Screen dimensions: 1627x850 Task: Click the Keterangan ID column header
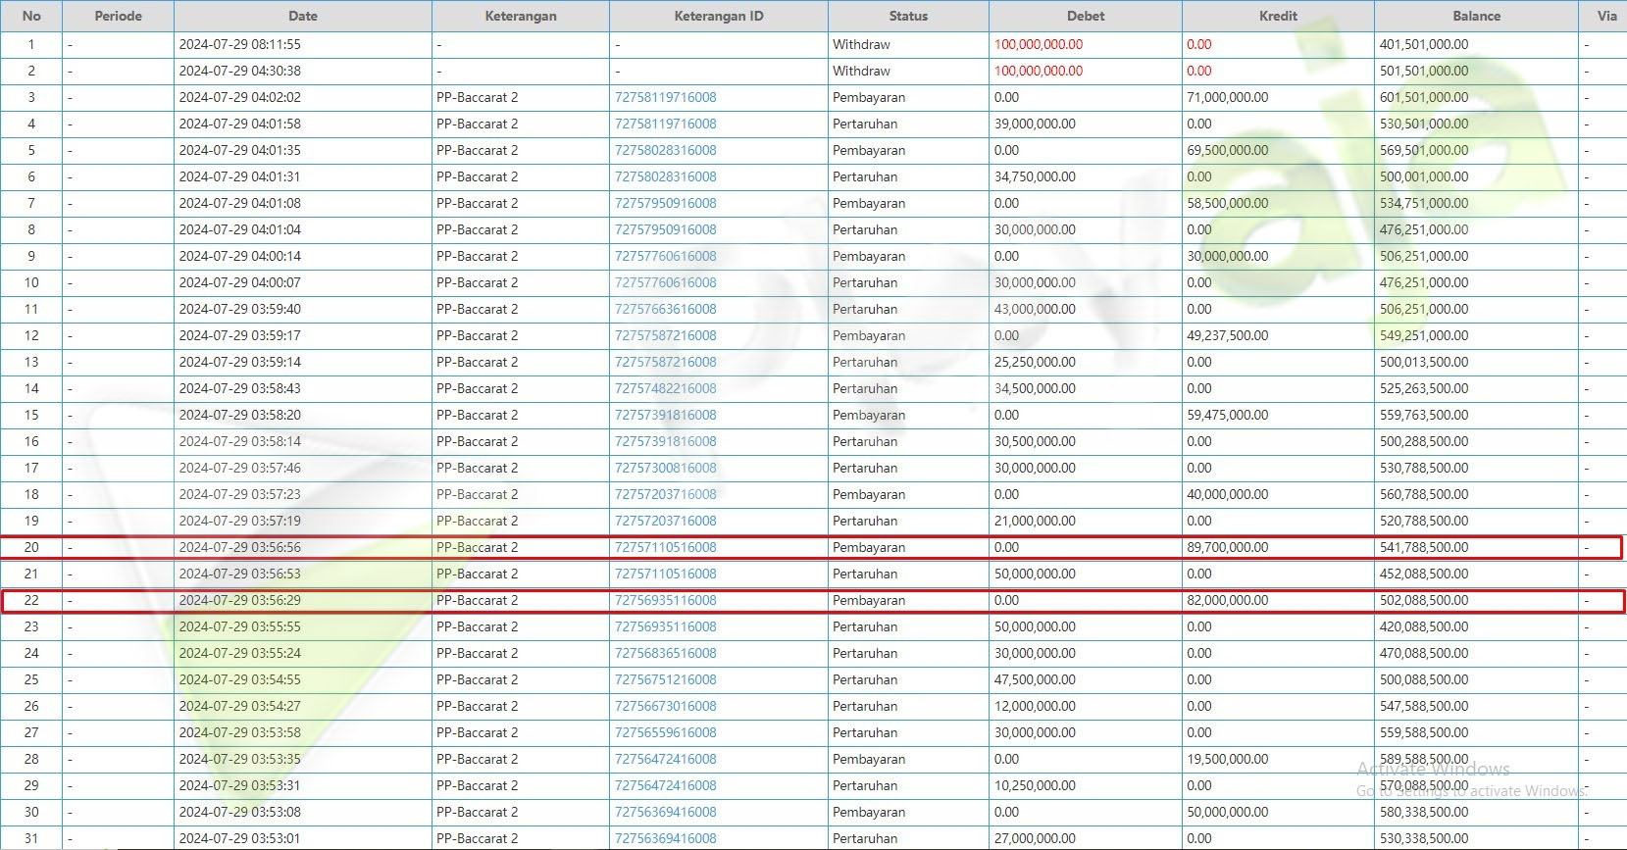(x=718, y=16)
